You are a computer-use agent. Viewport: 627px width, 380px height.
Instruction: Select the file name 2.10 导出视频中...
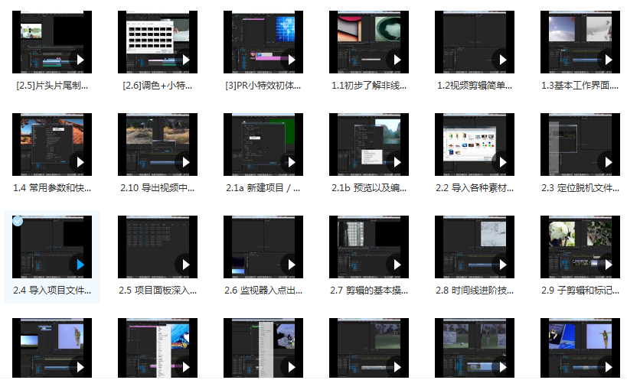click(x=158, y=188)
